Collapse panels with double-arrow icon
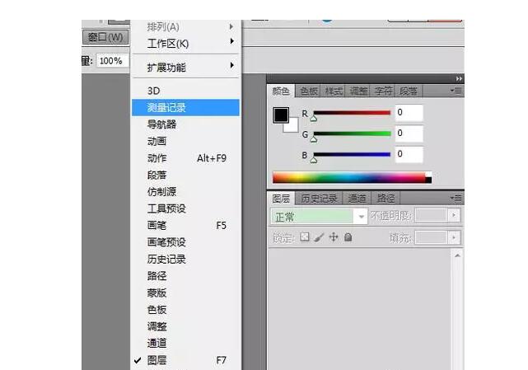The image size is (528, 370). [x=459, y=78]
